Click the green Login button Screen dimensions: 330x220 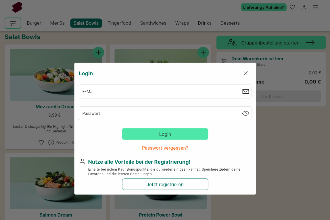pyautogui.click(x=165, y=134)
